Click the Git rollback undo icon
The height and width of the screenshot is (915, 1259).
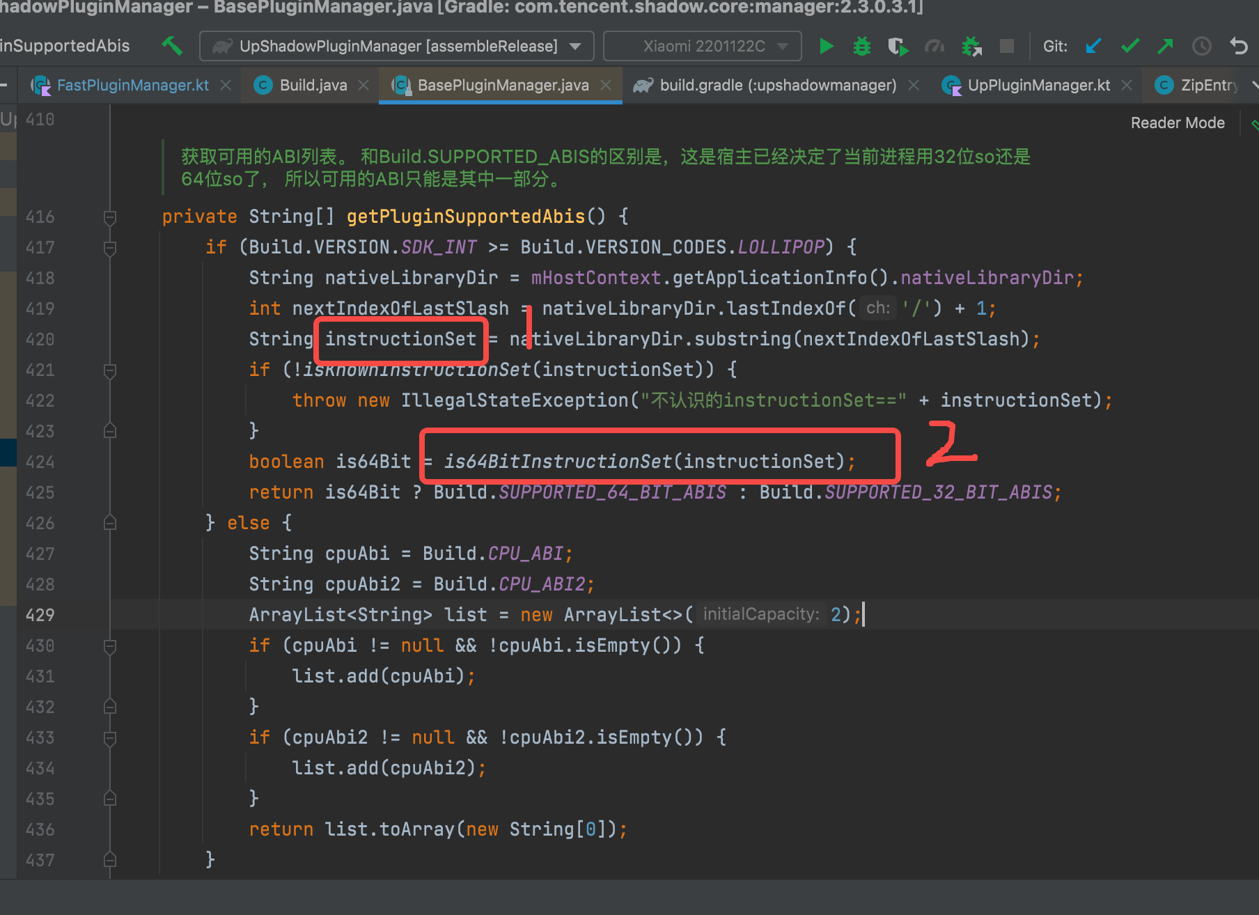[1239, 46]
